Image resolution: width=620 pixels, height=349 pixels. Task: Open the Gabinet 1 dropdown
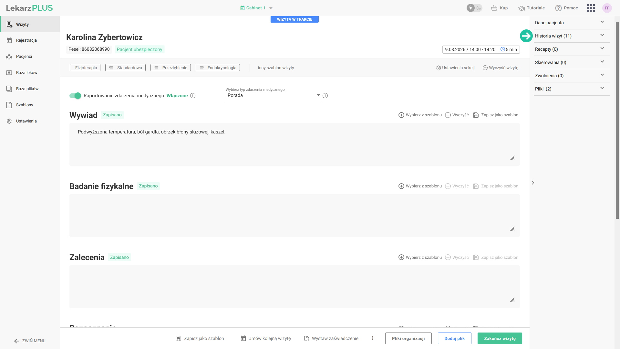(x=256, y=8)
